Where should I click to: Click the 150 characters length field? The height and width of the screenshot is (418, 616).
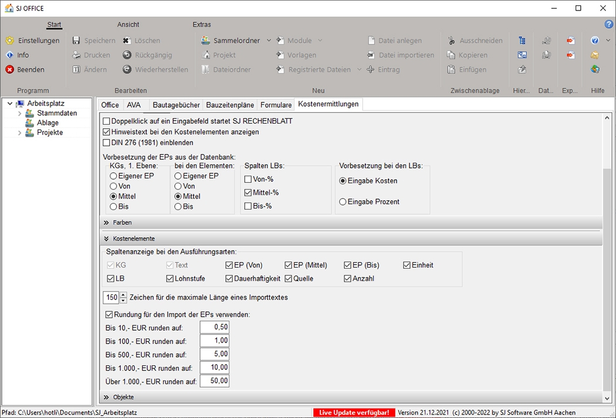(x=111, y=297)
